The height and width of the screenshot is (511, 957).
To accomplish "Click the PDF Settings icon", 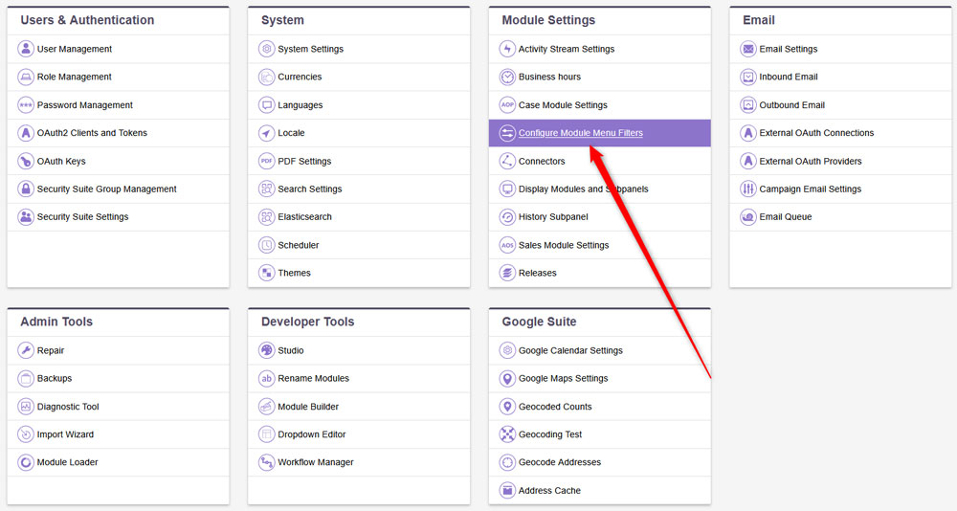I will pyautogui.click(x=267, y=161).
